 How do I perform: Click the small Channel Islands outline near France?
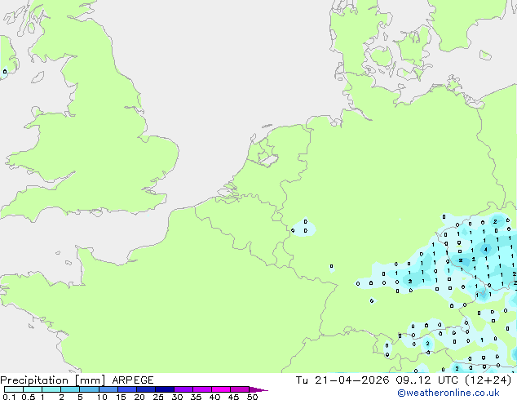click(x=68, y=263)
